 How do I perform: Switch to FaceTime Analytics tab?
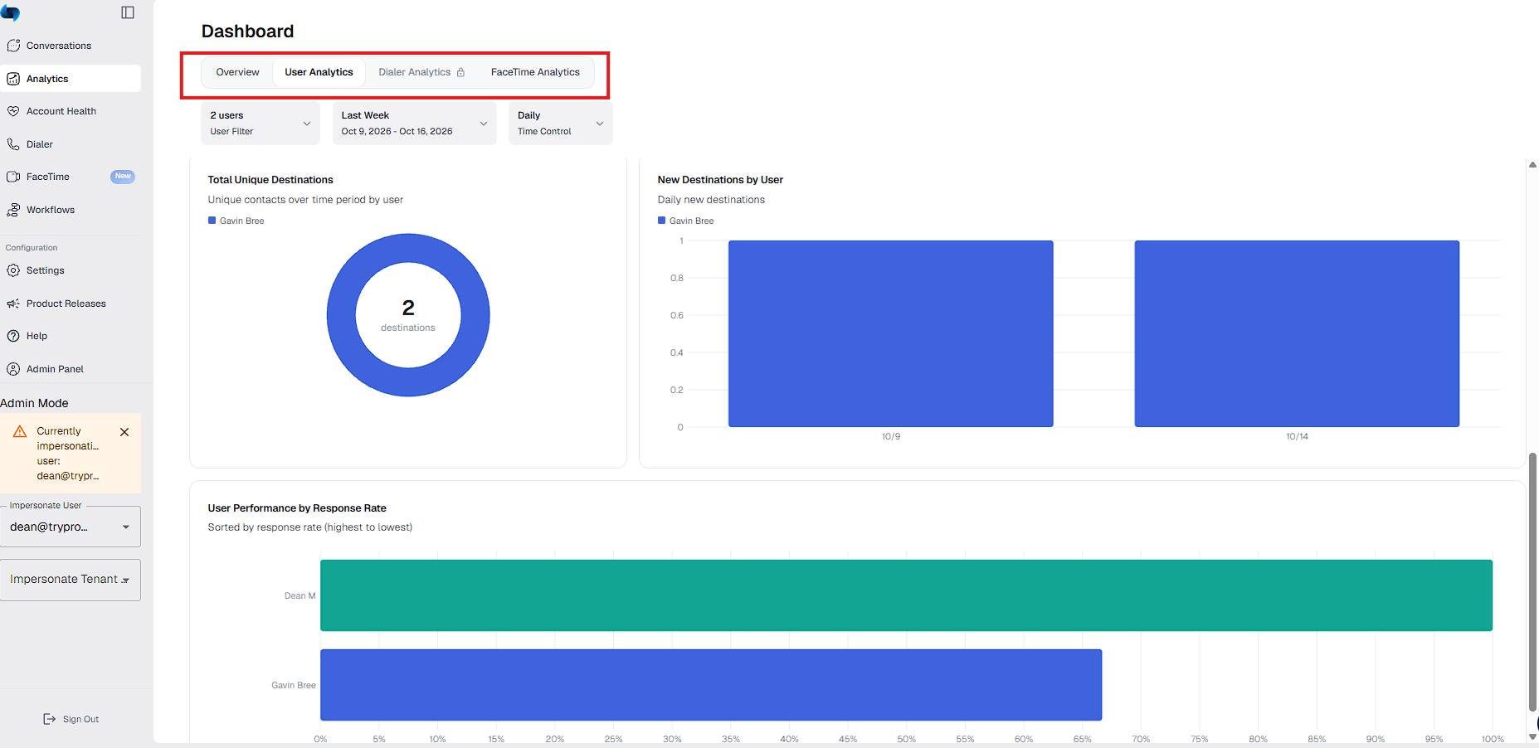(x=535, y=72)
